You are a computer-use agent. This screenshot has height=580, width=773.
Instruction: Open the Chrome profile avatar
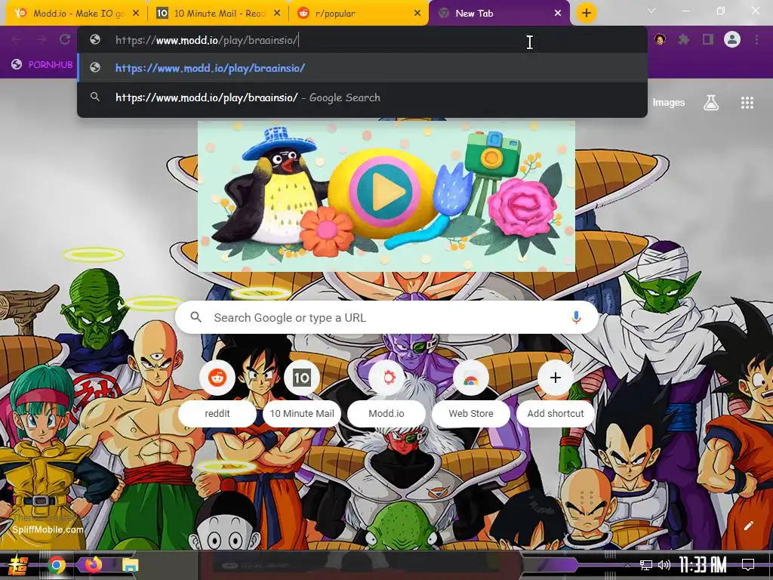(x=732, y=39)
